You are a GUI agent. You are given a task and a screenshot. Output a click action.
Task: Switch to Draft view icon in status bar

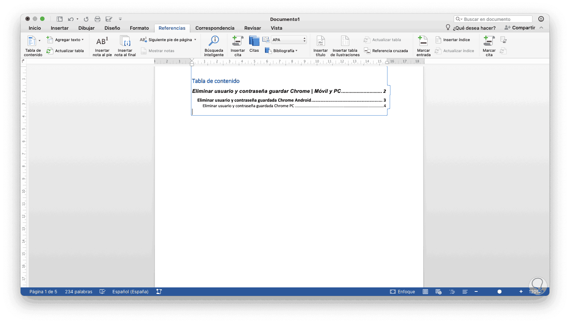465,292
